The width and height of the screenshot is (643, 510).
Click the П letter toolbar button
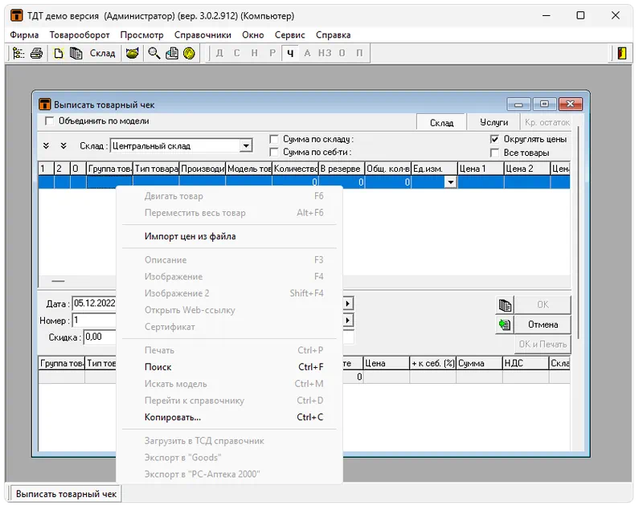coord(359,53)
